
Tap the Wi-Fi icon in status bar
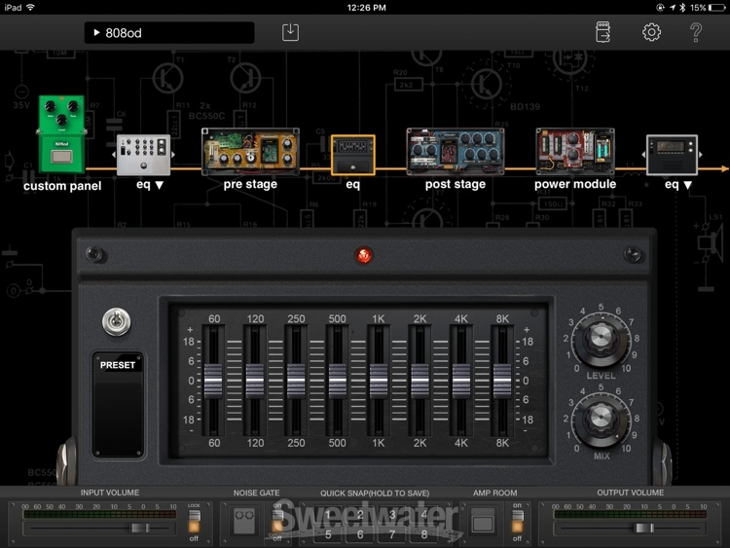[30, 8]
